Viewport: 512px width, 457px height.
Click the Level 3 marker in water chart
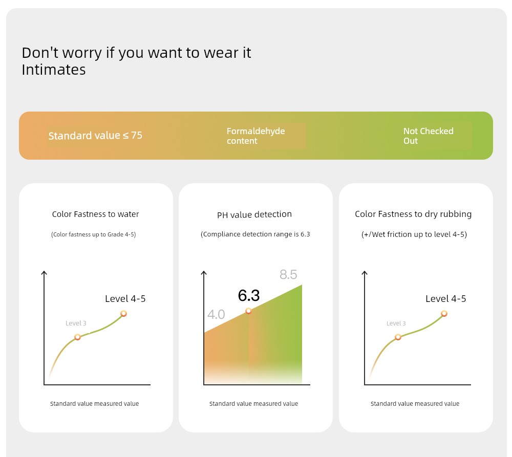point(77,337)
